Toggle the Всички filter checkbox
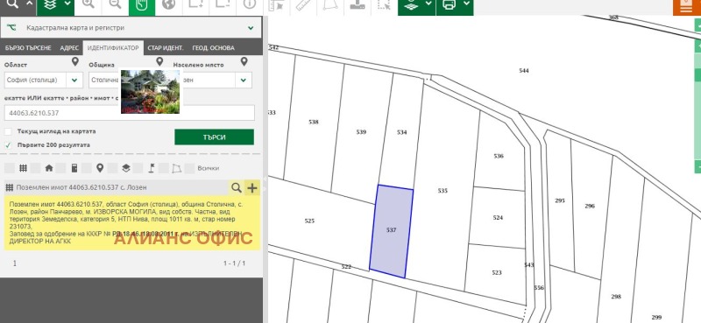The image size is (701, 323). pos(190,168)
